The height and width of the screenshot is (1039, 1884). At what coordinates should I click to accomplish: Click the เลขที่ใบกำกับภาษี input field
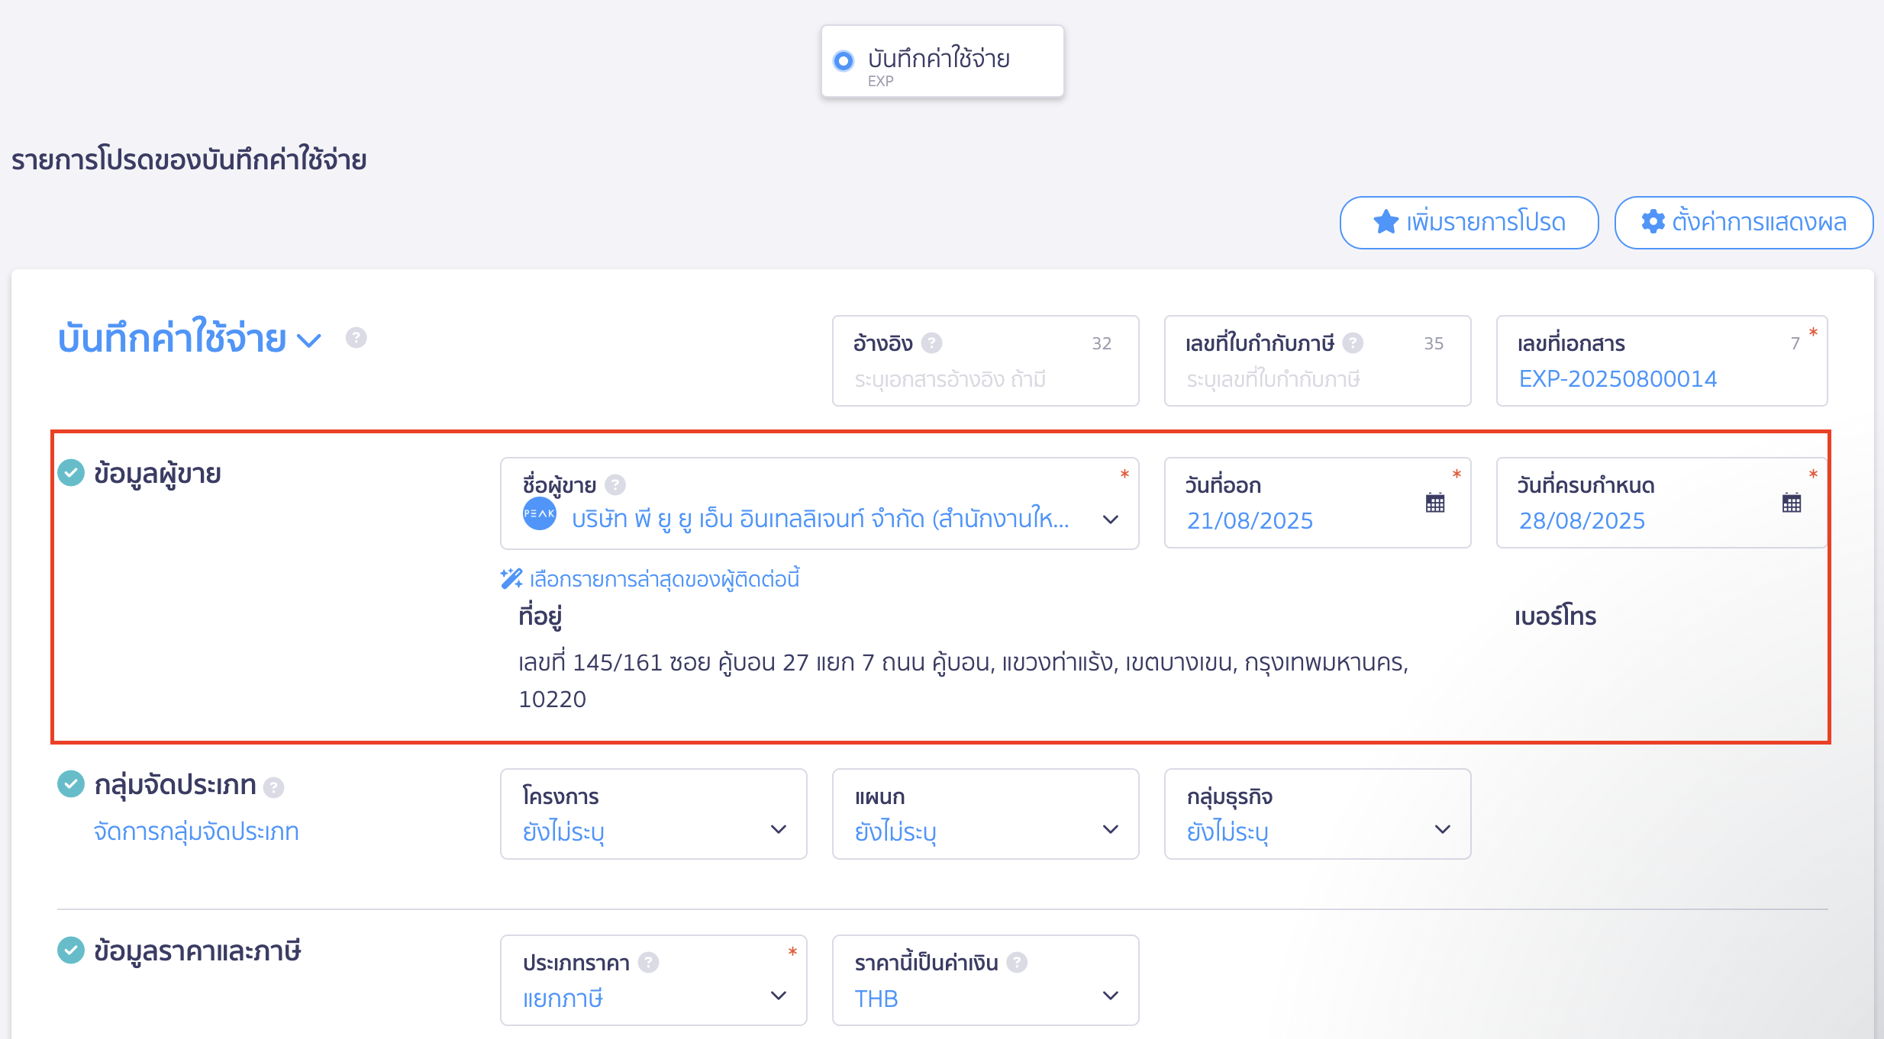[x=1318, y=361]
